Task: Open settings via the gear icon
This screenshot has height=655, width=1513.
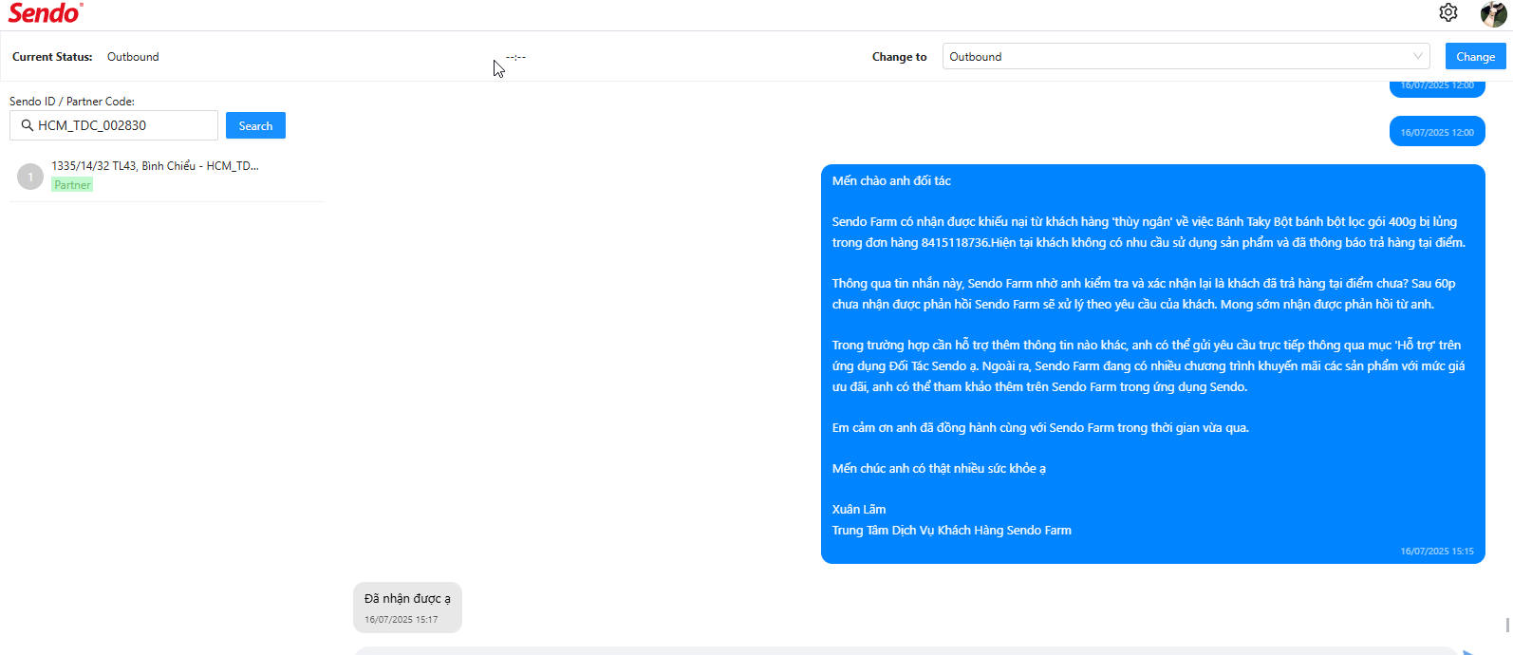Action: 1448,12
